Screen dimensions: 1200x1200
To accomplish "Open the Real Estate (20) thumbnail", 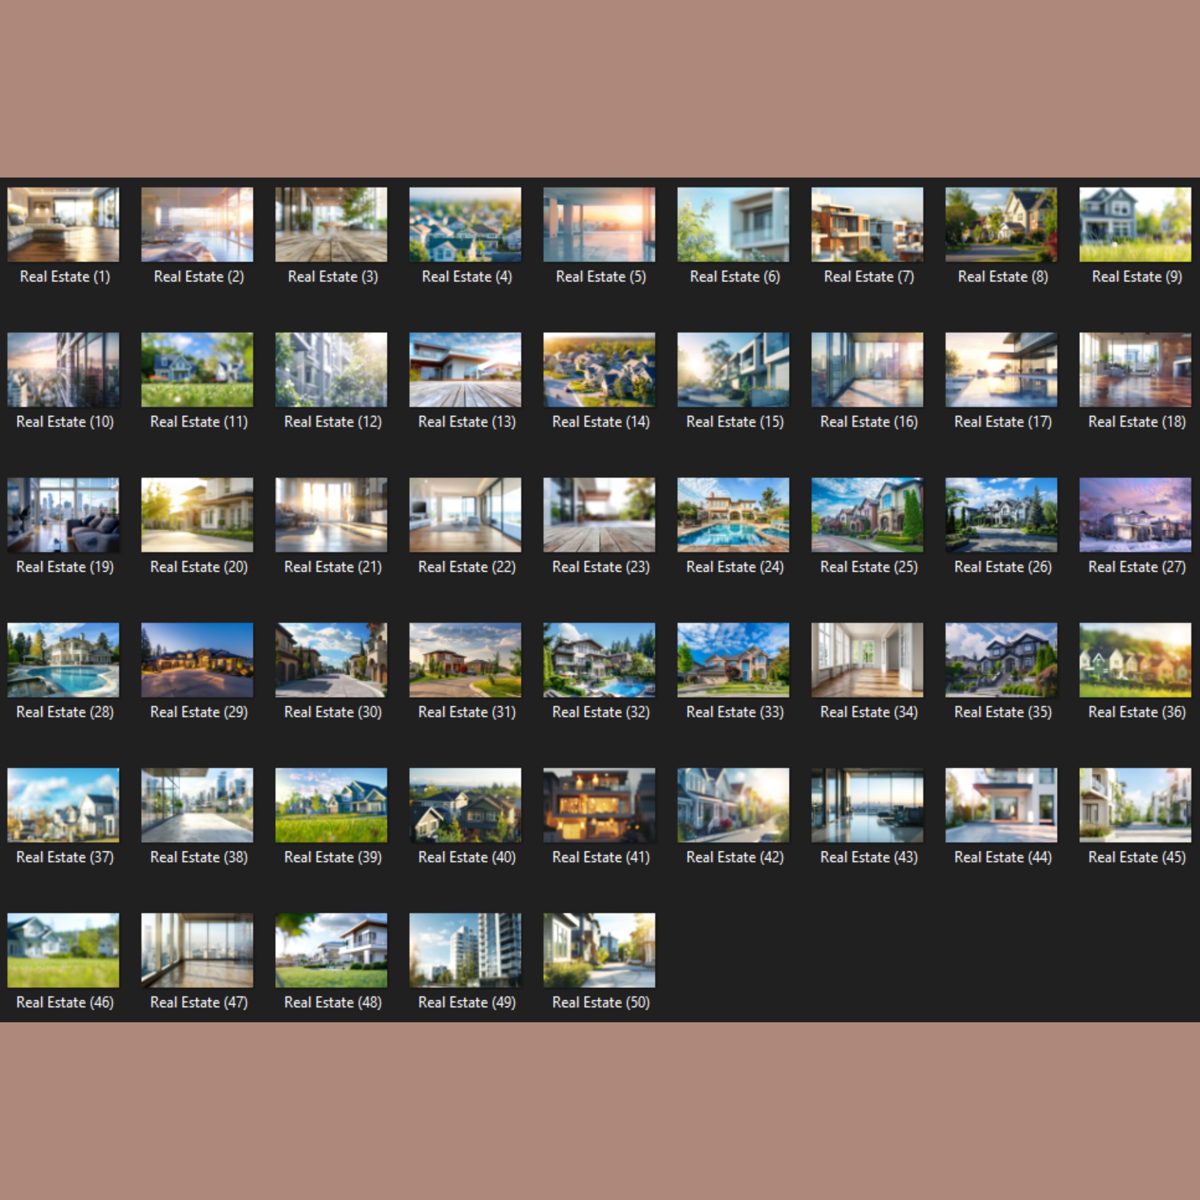I will [x=197, y=515].
